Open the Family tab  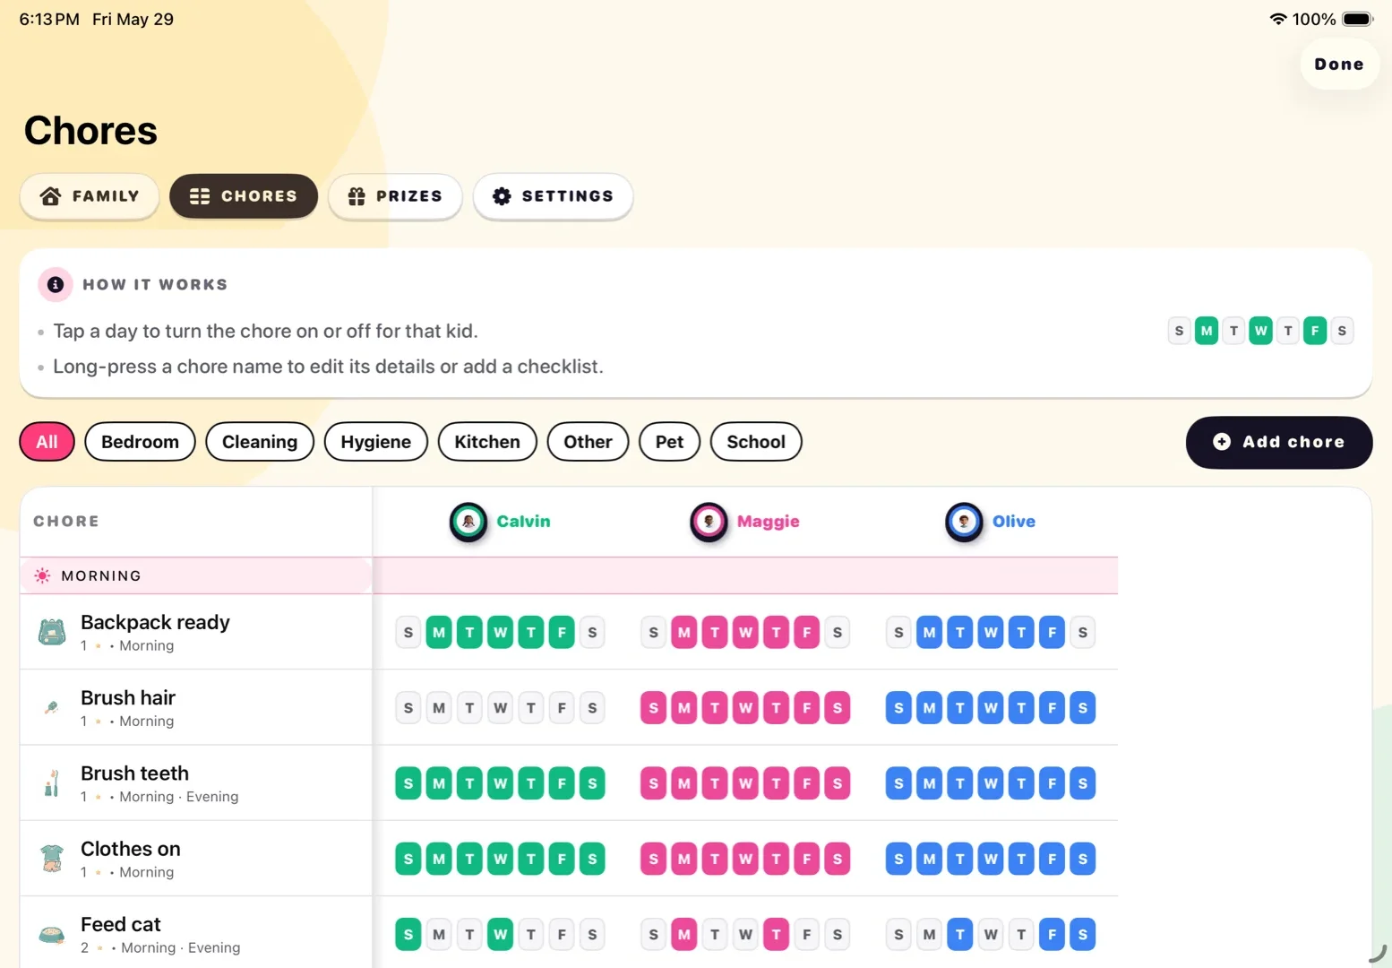pos(90,196)
